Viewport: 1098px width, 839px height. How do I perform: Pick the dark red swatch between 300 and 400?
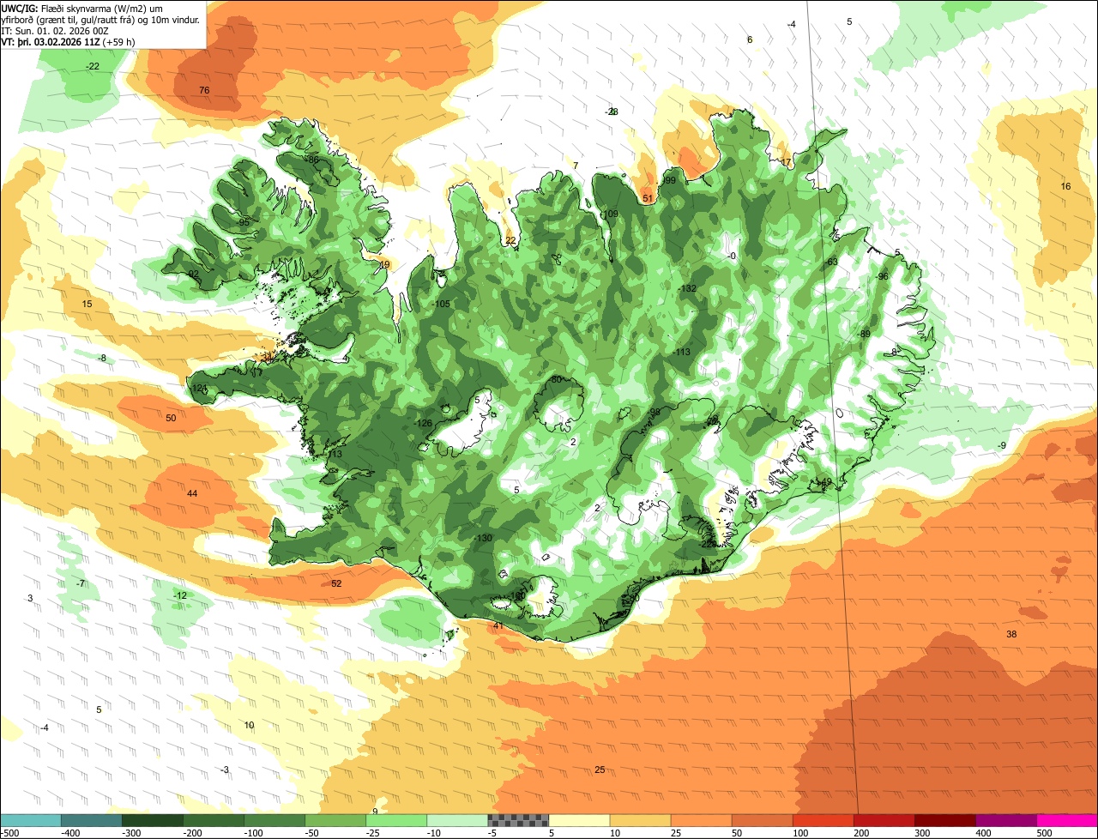(945, 820)
